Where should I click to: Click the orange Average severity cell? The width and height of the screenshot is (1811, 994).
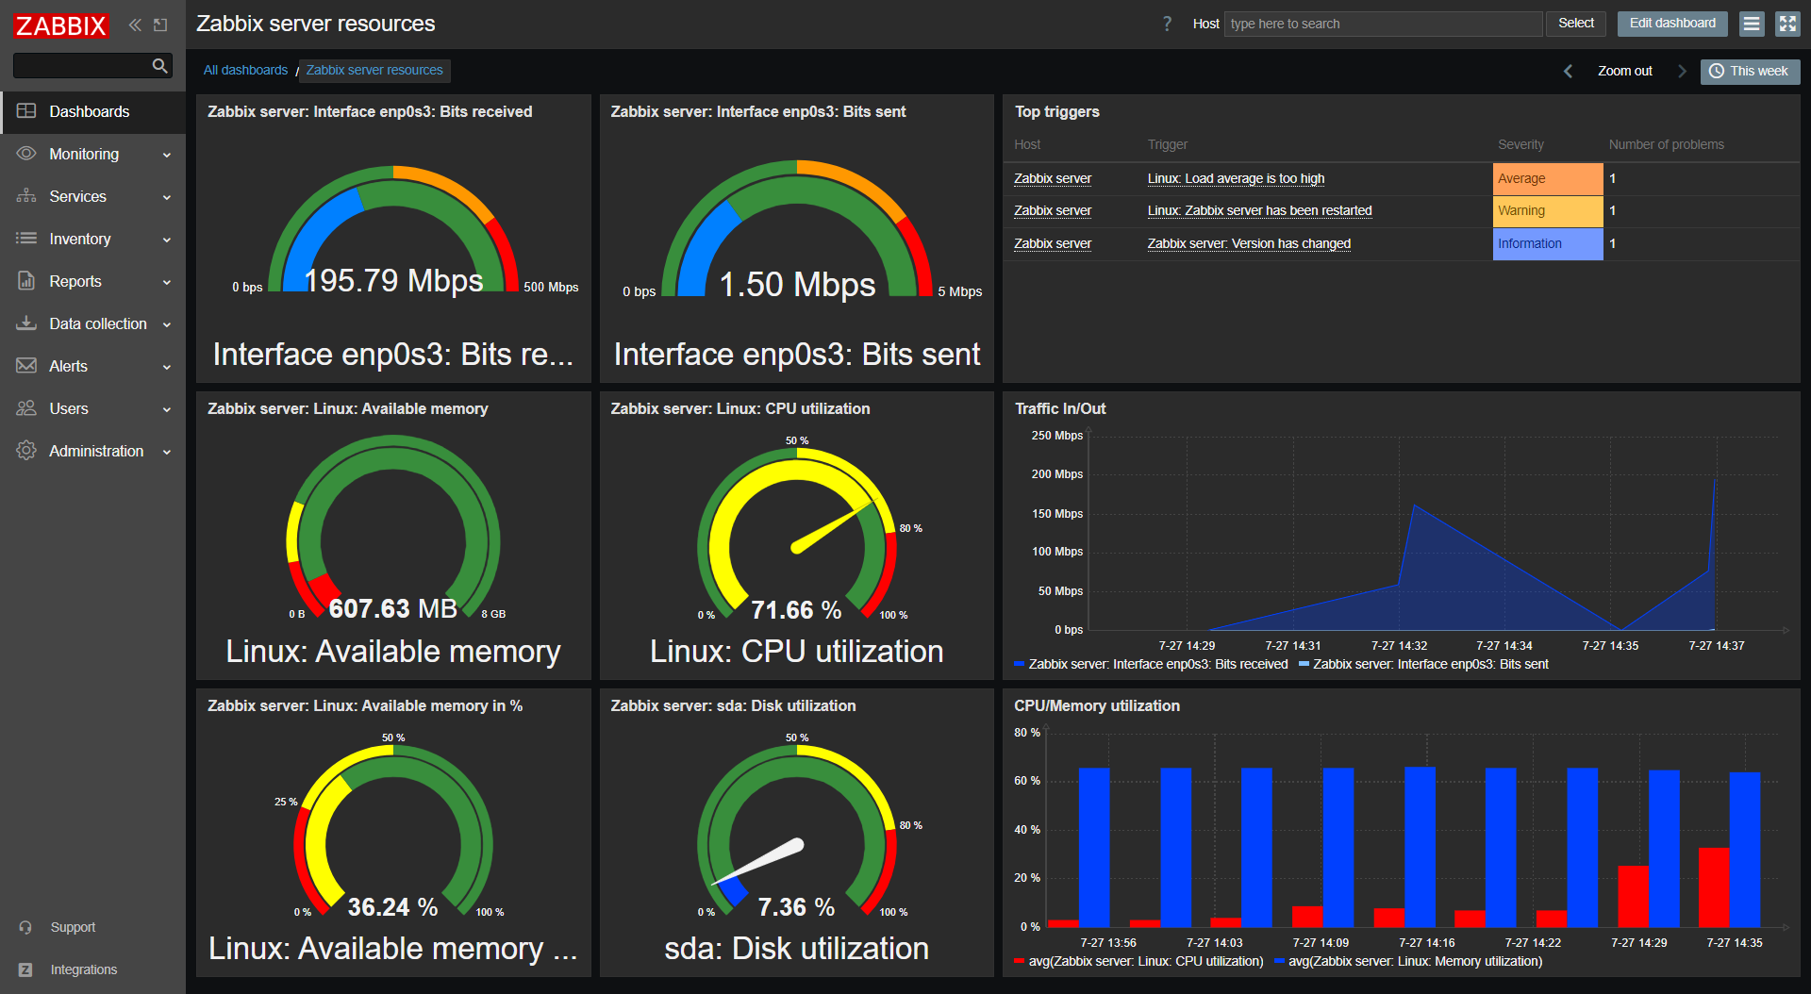pos(1547,178)
